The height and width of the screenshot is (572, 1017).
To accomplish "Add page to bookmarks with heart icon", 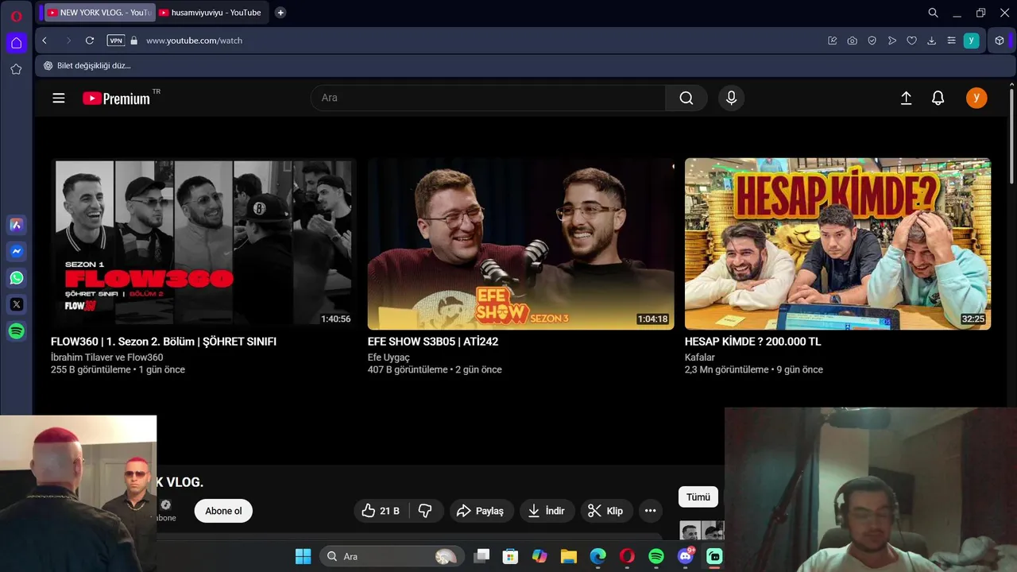I will pos(911,41).
